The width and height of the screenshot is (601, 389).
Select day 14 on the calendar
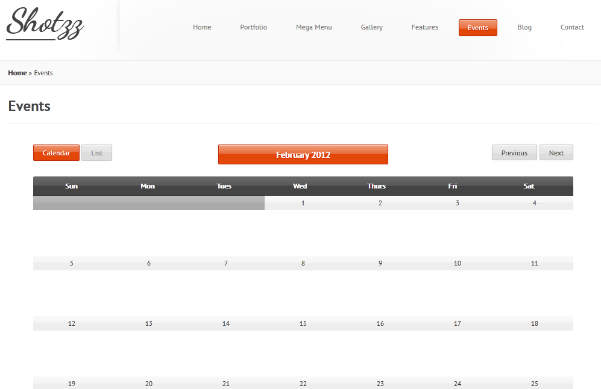(226, 323)
